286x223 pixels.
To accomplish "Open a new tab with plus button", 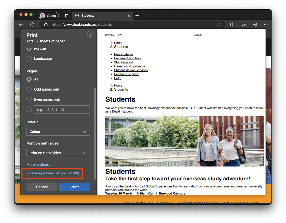I will (x=137, y=16).
